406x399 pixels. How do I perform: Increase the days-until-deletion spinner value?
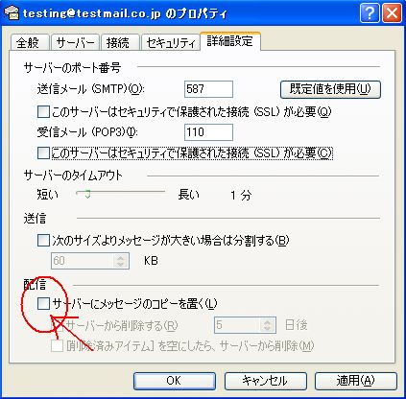pos(267,322)
